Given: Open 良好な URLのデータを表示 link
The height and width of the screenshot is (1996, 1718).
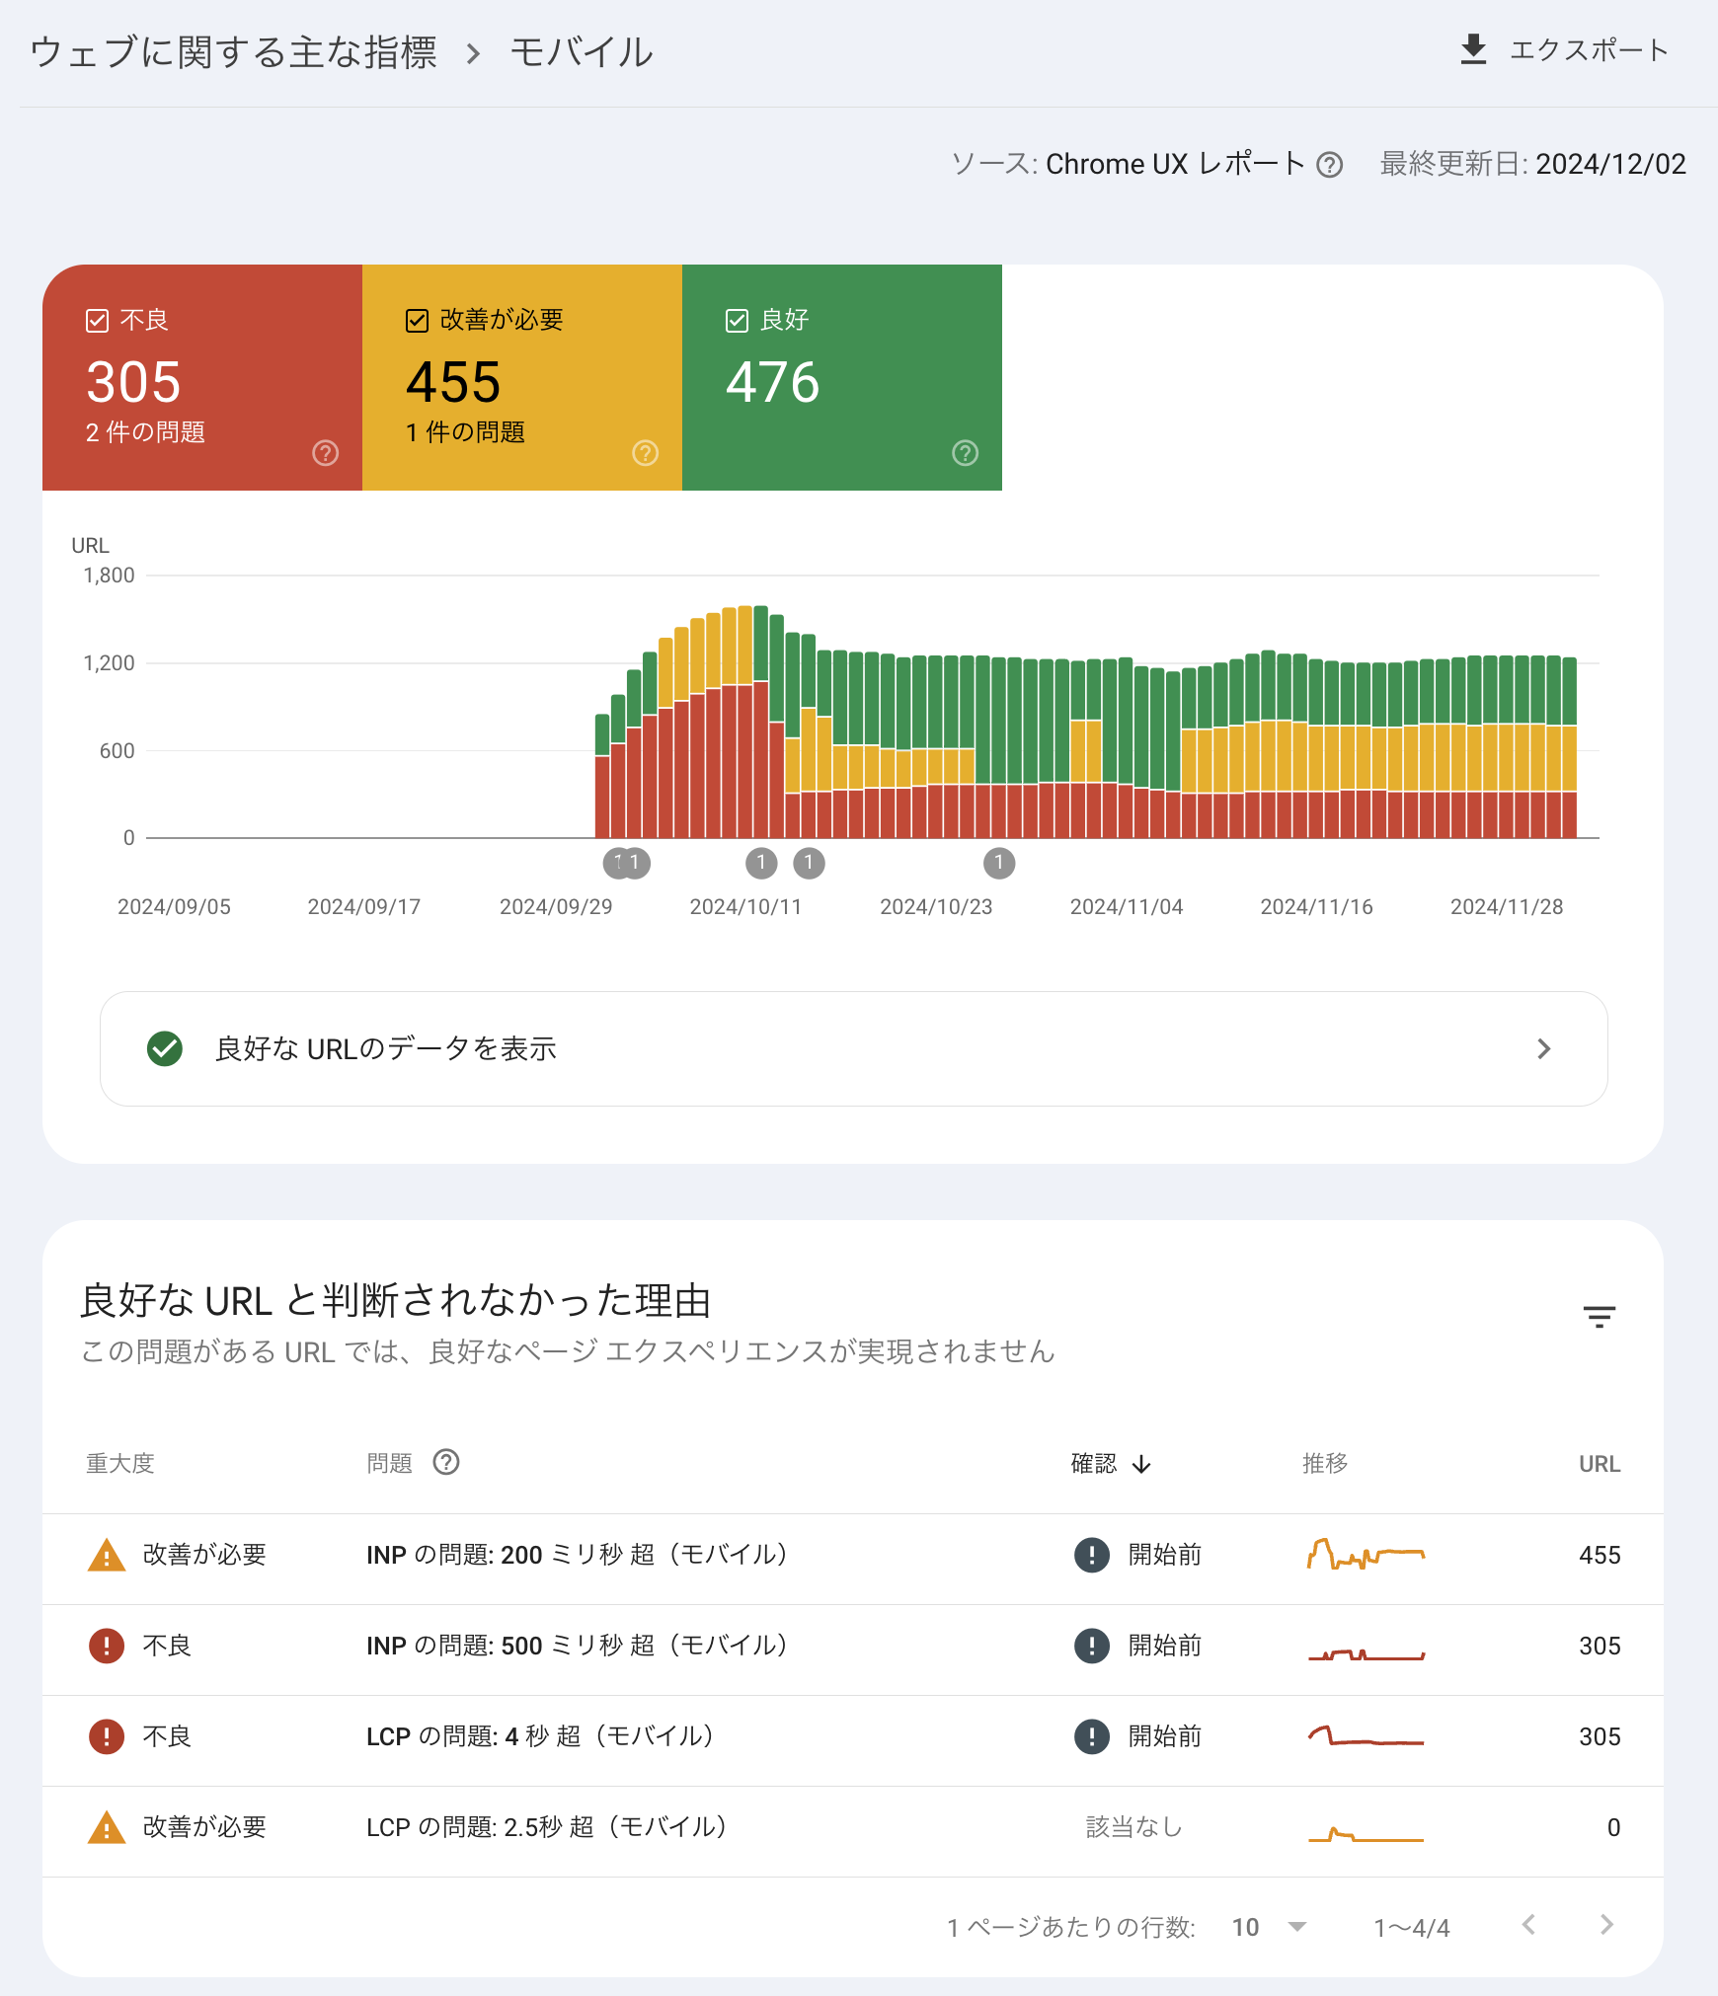Looking at the screenshot, I should [854, 1048].
